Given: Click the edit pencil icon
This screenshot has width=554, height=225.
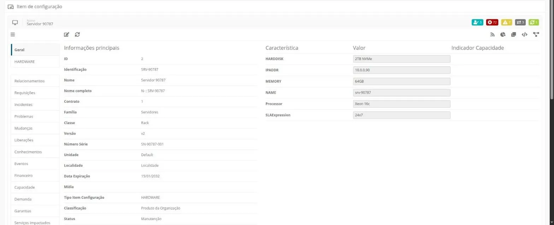Looking at the screenshot, I should pyautogui.click(x=66, y=35).
